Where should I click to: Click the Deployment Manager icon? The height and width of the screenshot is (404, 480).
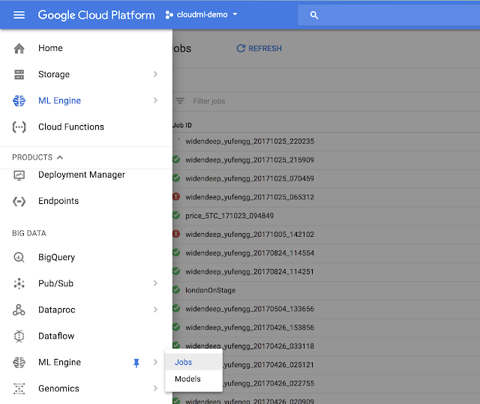click(x=19, y=175)
